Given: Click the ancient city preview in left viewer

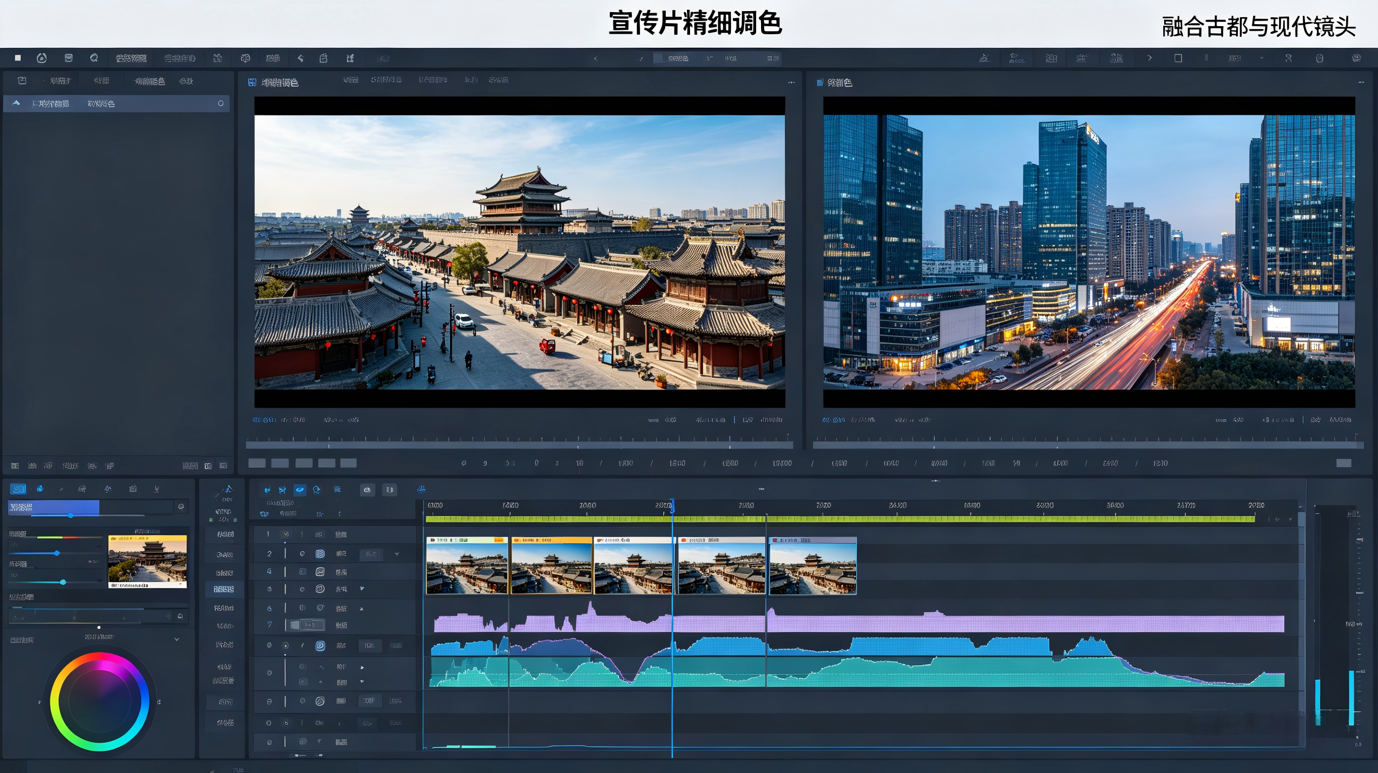Looking at the screenshot, I should pyautogui.click(x=520, y=252).
